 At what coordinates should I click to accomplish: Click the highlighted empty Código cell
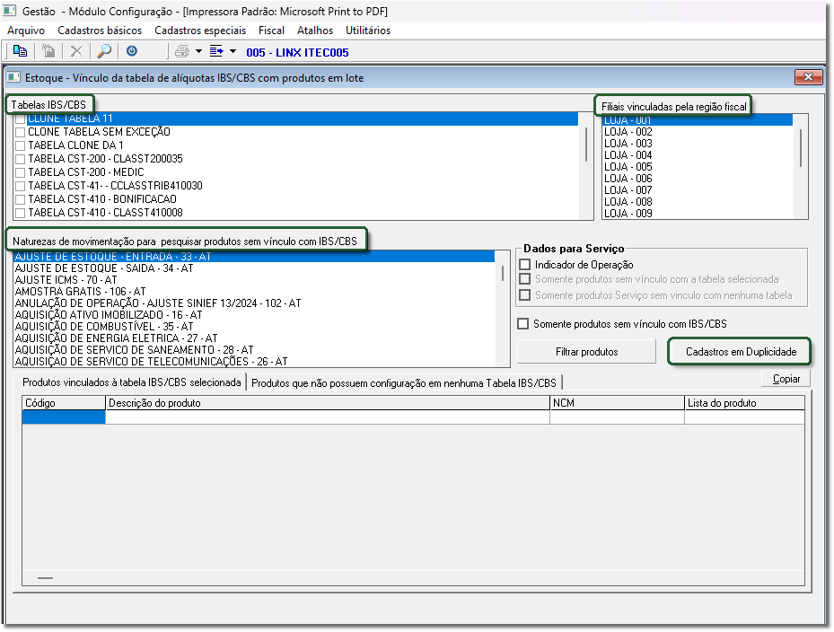coord(64,417)
